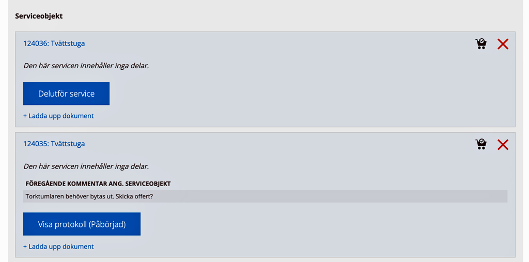Click the plus sign before upload link in 124036
The image size is (529, 262).
(x=25, y=116)
